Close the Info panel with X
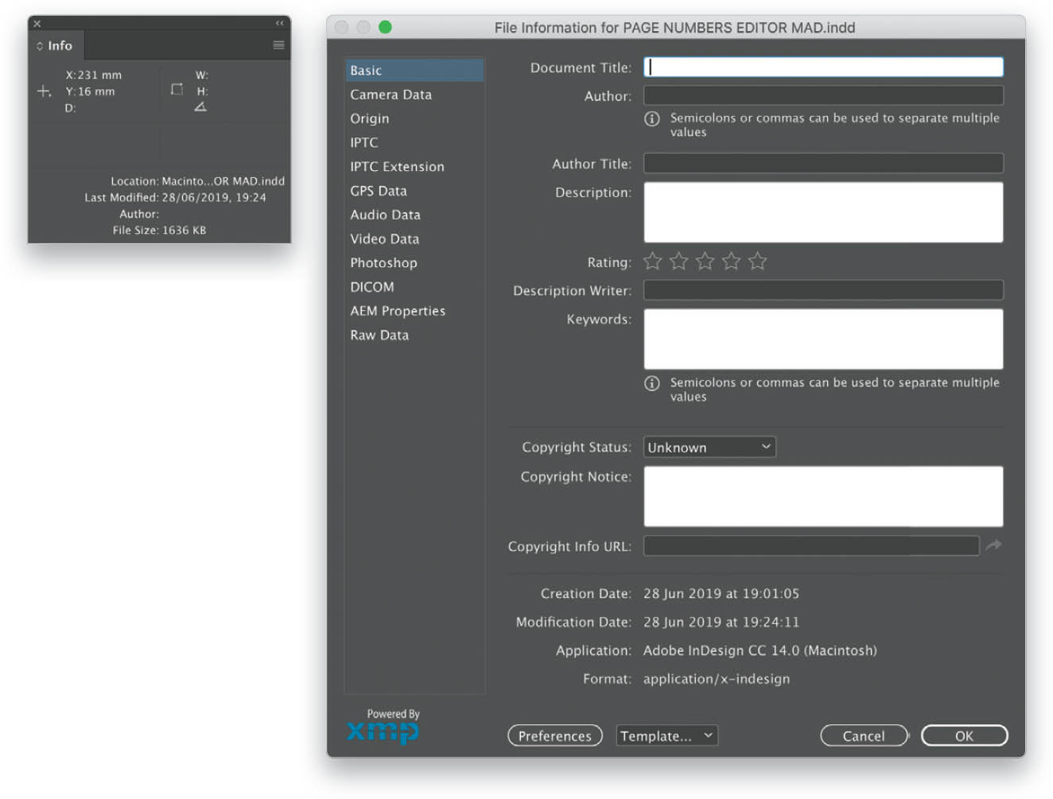Viewport: 1053px width, 799px height. point(37,24)
